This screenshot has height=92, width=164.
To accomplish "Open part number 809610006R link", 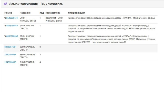I will (12, 36).
